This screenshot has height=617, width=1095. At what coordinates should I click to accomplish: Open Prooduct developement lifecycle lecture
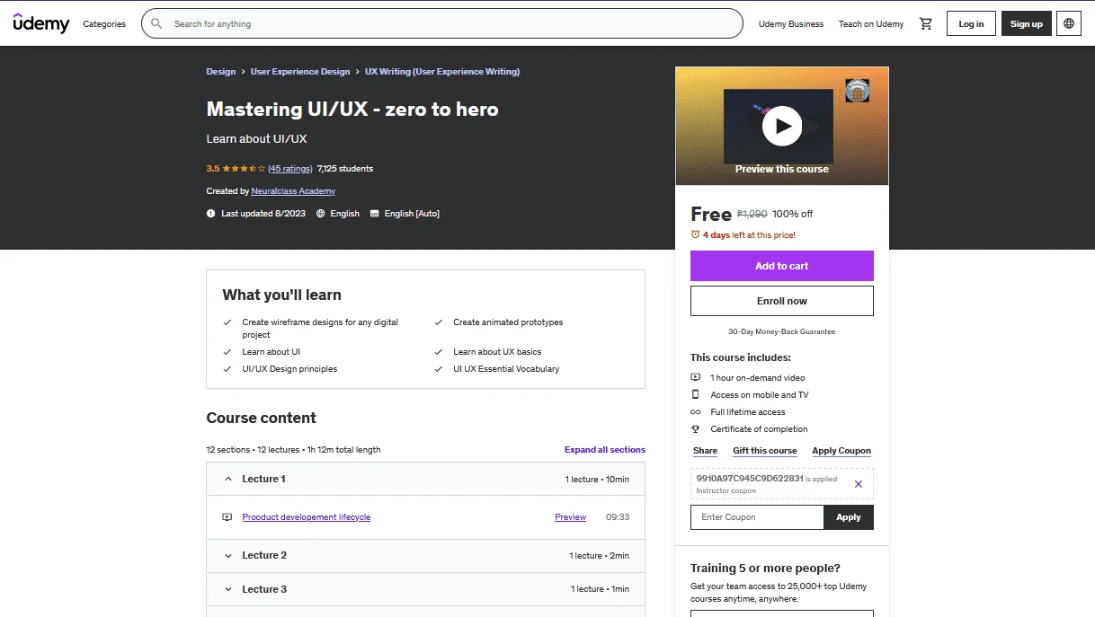(x=307, y=517)
